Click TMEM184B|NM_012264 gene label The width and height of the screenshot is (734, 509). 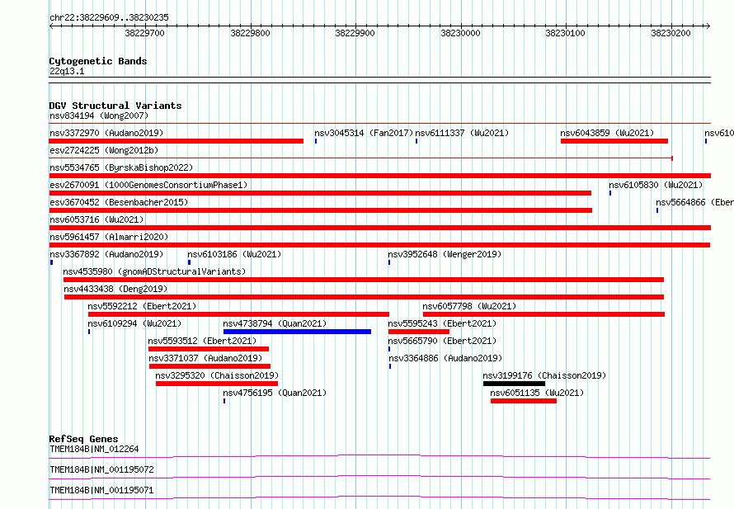tap(94, 449)
